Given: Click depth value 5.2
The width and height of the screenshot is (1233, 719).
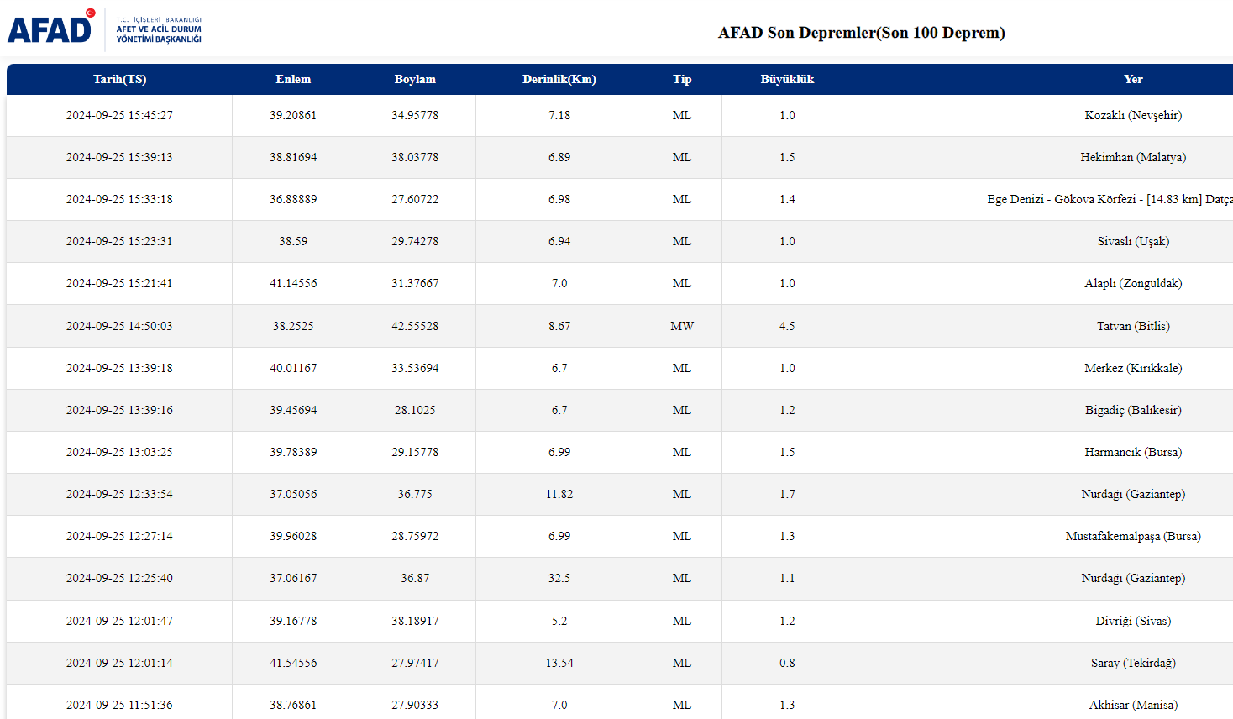Looking at the screenshot, I should point(559,621).
